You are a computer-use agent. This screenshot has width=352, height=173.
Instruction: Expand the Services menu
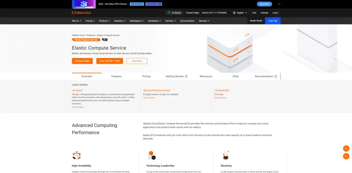[204, 21]
